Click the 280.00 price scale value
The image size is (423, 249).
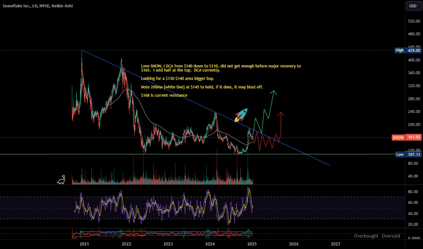click(x=414, y=99)
